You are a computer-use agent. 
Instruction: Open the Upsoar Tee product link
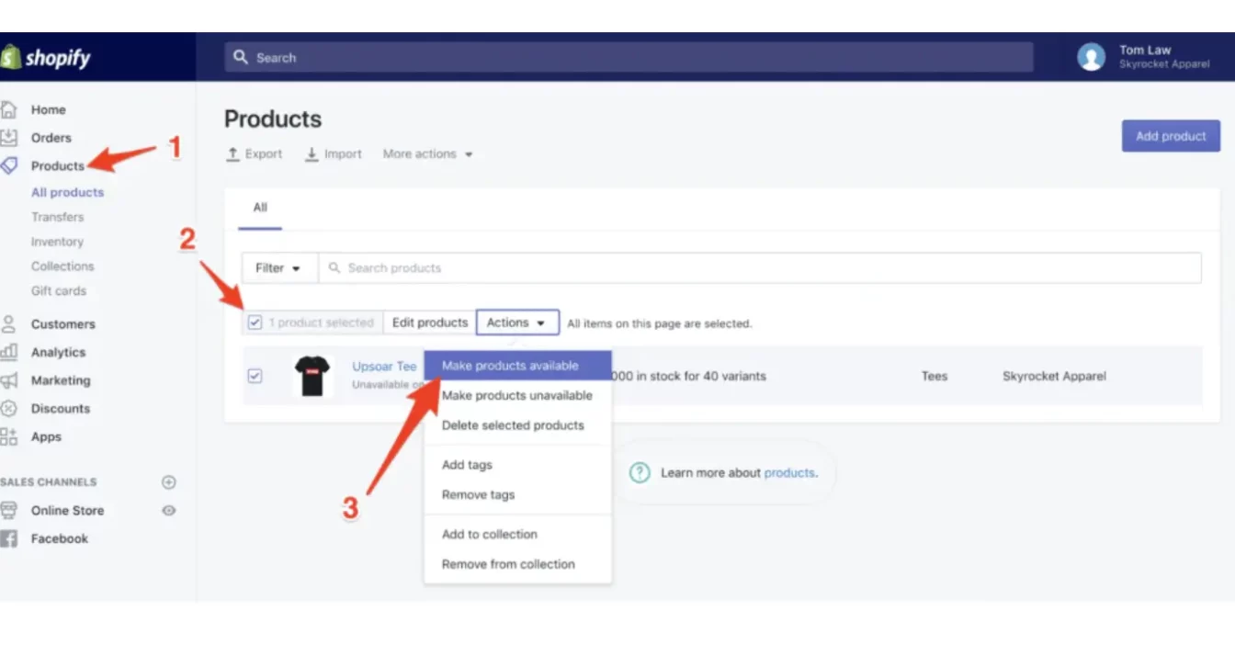[x=384, y=367]
